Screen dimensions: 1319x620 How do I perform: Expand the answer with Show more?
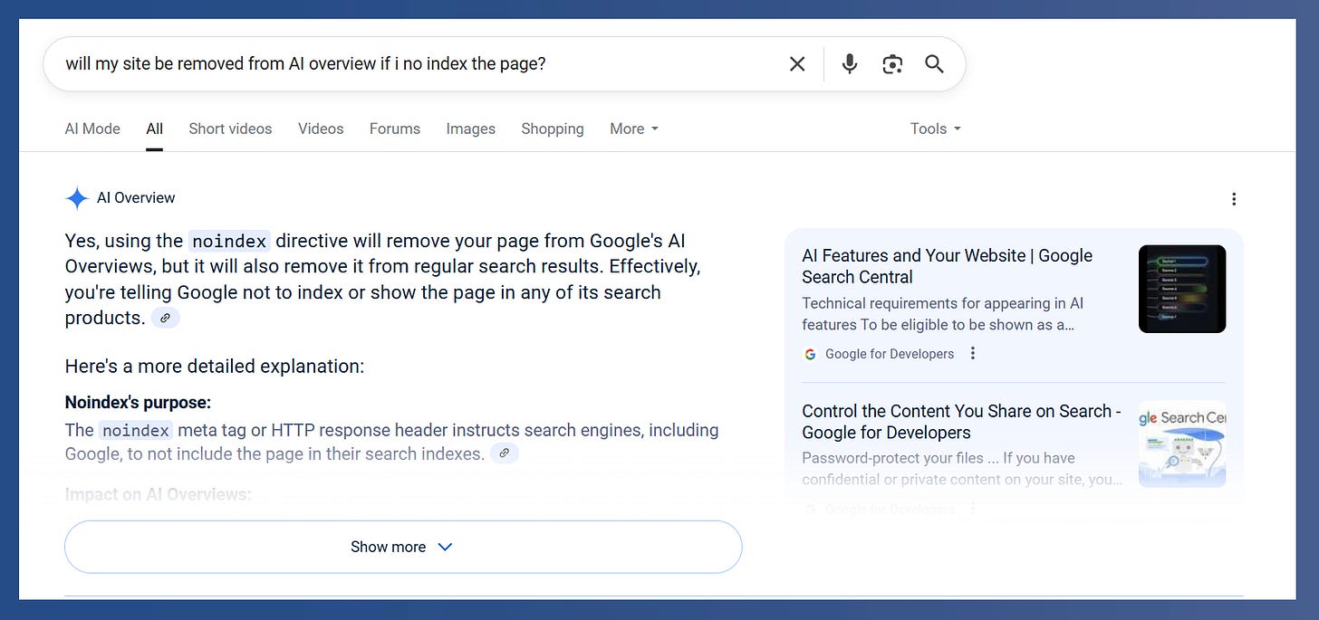pyautogui.click(x=403, y=547)
